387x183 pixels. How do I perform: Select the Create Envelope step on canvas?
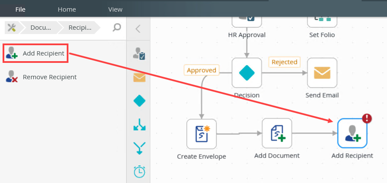[201, 134]
